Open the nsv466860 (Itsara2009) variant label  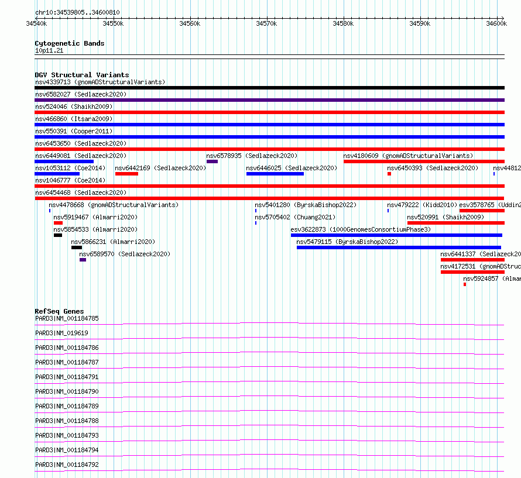(74, 119)
